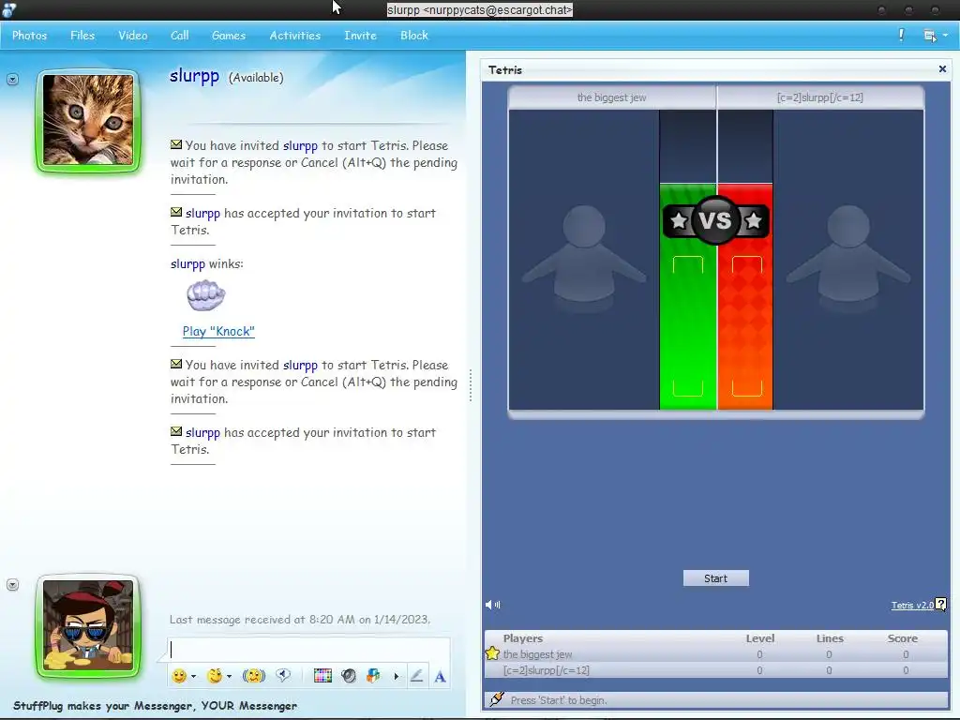Click slurpp's kitten display picture
The width and height of the screenshot is (960, 720).
tap(88, 120)
